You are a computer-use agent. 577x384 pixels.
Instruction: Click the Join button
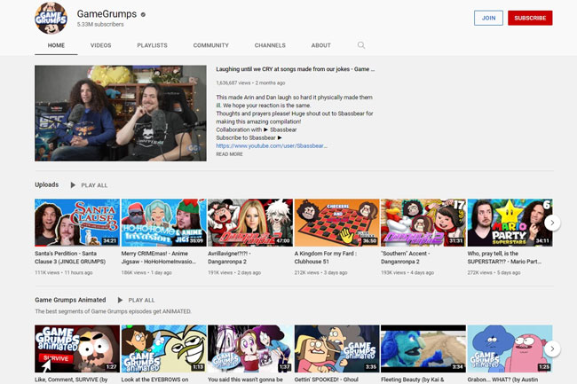pyautogui.click(x=488, y=18)
